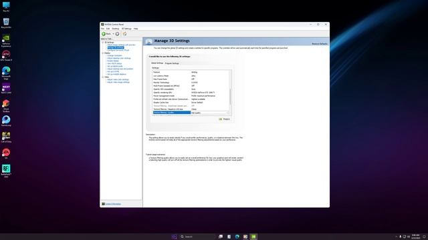Open Adjust desktop size and position

coord(120,69)
